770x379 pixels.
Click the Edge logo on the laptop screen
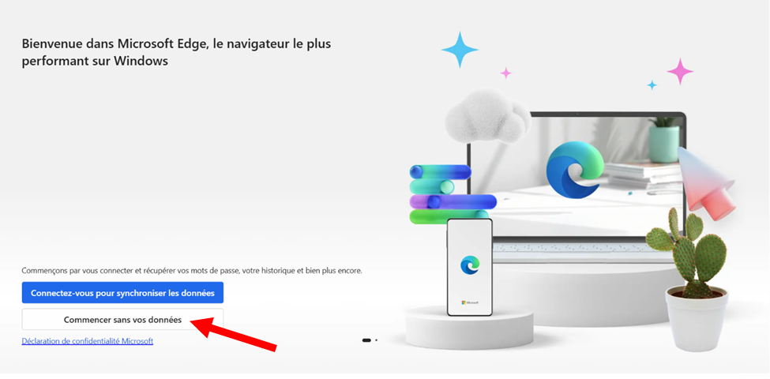(x=575, y=170)
